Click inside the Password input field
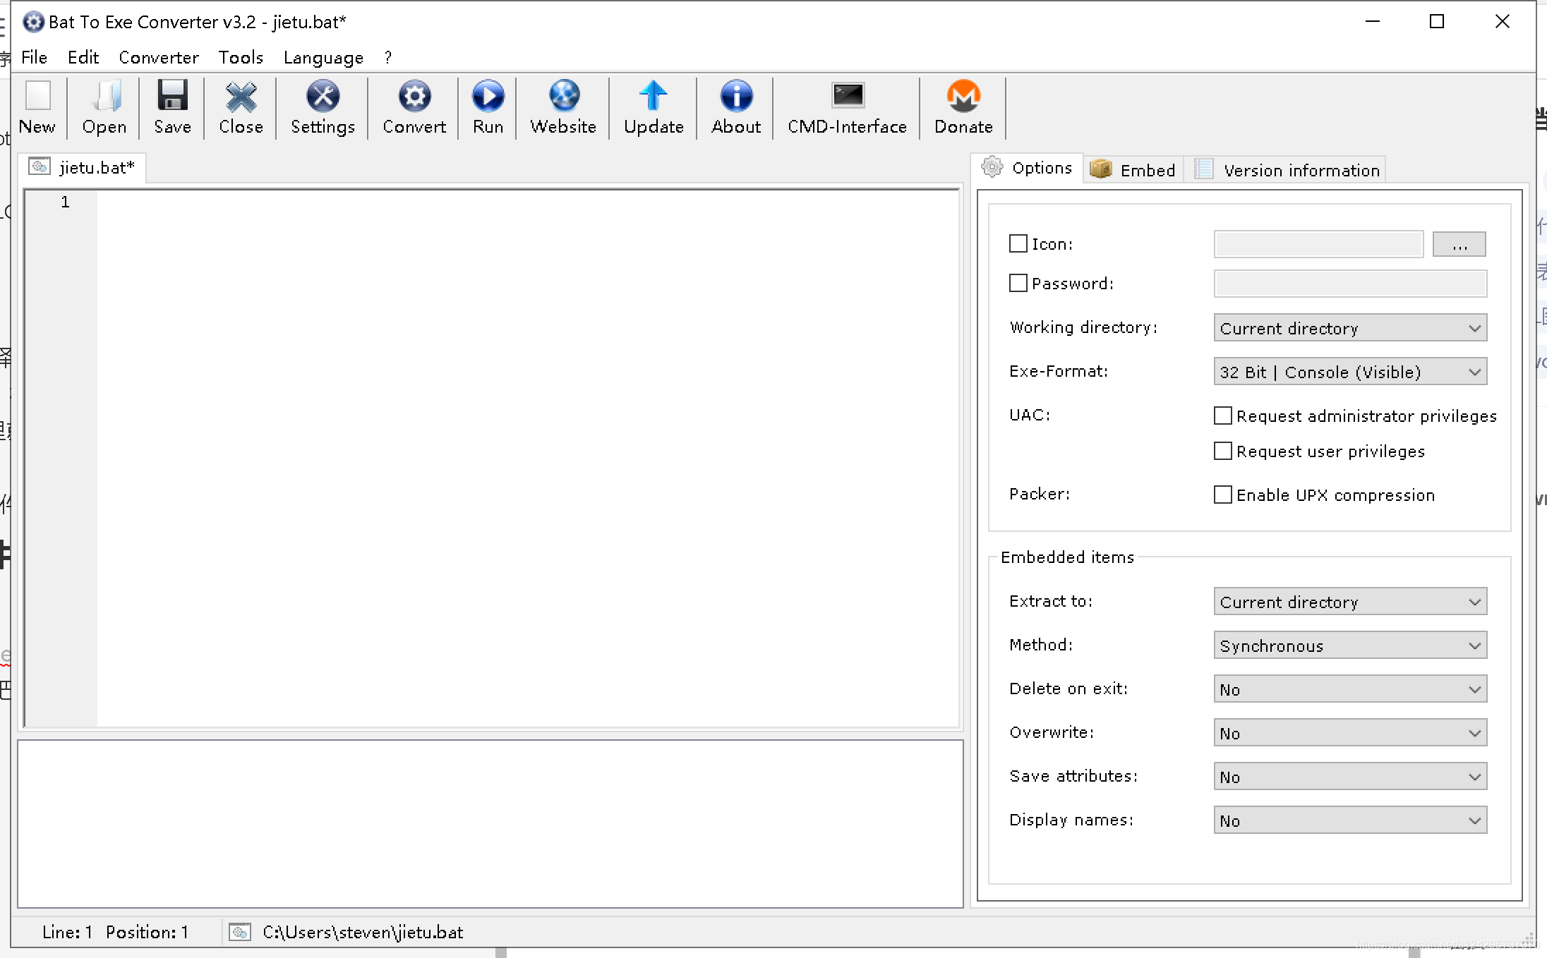1547x958 pixels. pos(1349,284)
